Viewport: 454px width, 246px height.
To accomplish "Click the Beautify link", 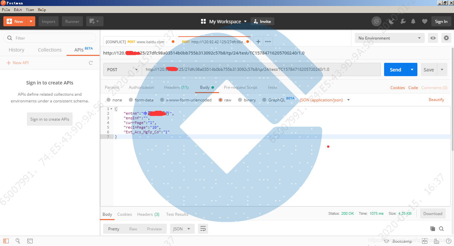I will [x=436, y=100].
